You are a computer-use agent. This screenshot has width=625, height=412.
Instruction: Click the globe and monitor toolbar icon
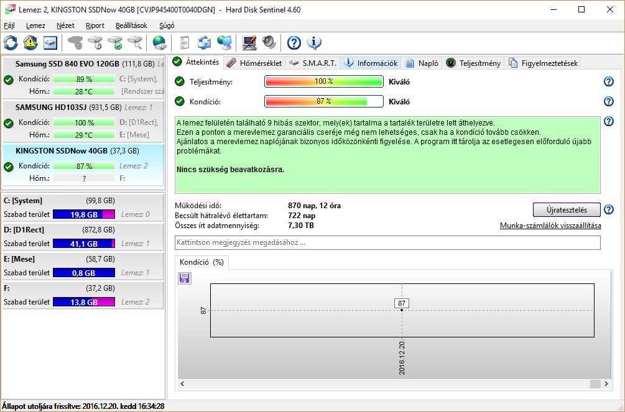pyautogui.click(x=225, y=43)
